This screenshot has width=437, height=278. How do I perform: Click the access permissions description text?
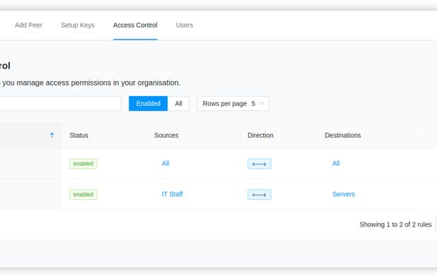(x=91, y=83)
